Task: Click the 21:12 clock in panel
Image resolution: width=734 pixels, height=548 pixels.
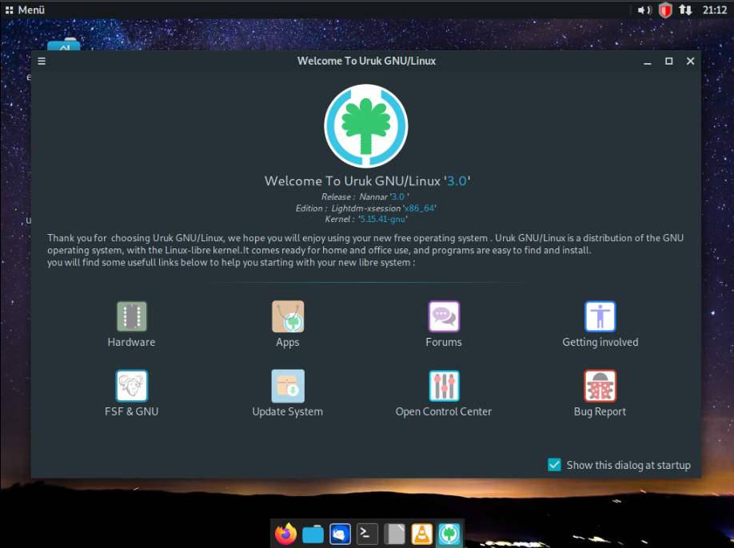Action: click(714, 10)
